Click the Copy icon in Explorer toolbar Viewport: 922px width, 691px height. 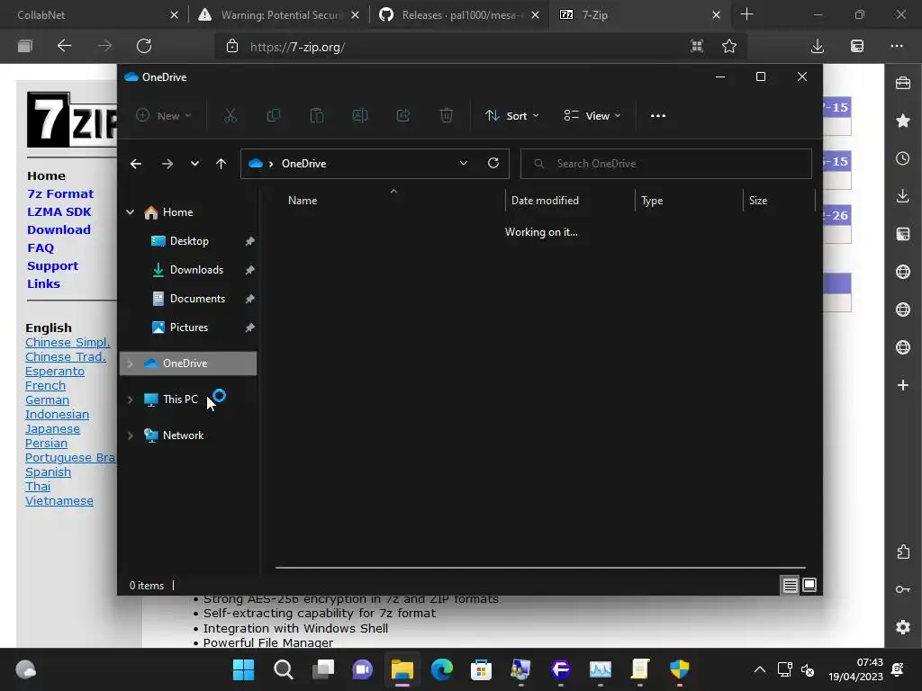click(274, 116)
